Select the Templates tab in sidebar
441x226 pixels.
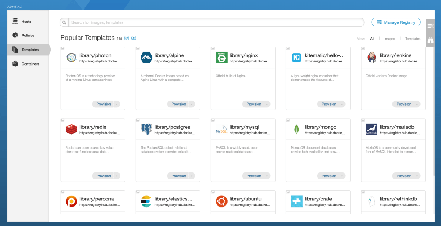pyautogui.click(x=29, y=50)
